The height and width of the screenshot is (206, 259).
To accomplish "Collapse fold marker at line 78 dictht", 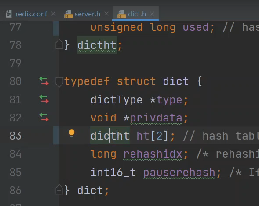I will click(59, 44).
